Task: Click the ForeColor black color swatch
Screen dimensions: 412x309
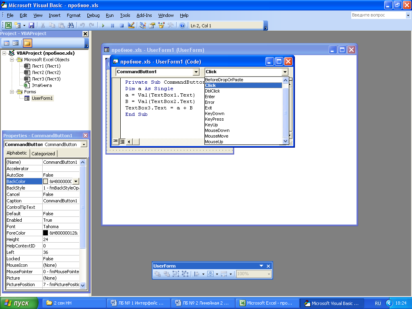Action: click(45, 233)
